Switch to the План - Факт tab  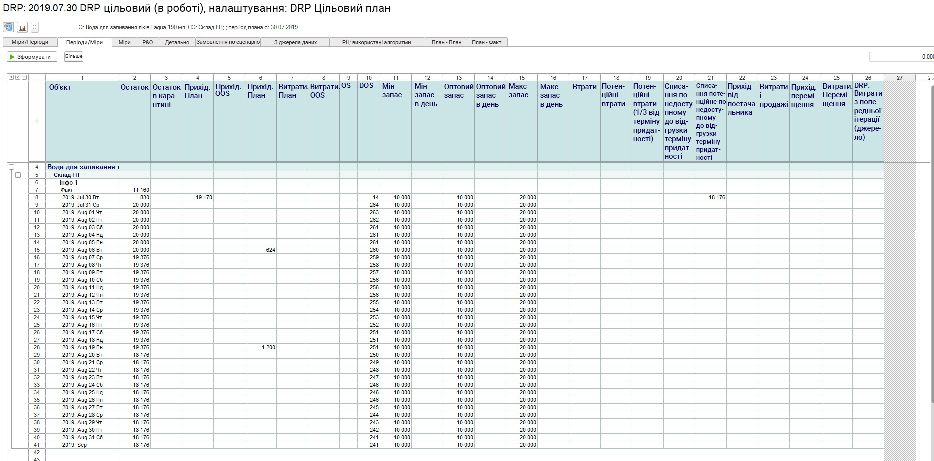point(487,42)
